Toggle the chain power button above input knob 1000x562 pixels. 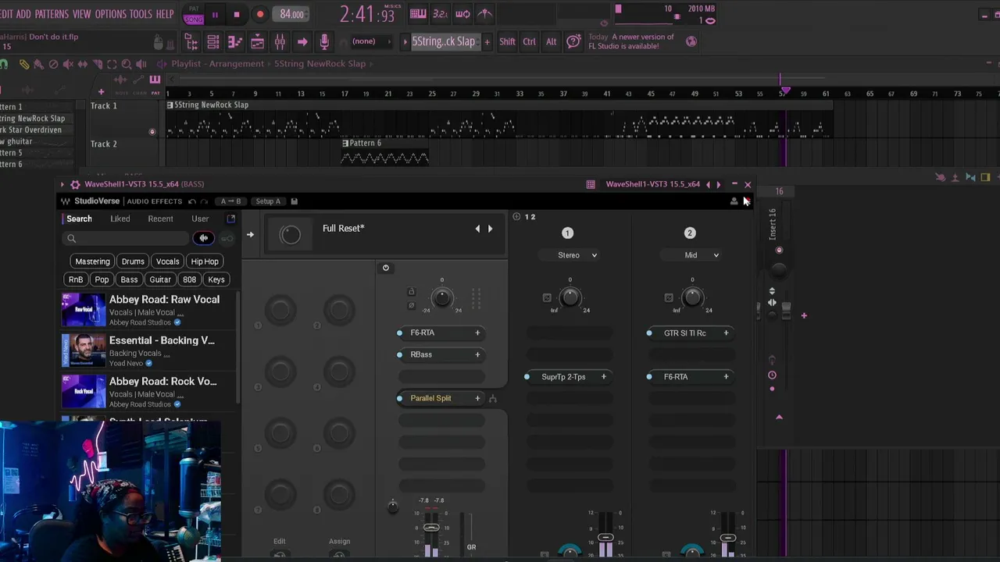pyautogui.click(x=385, y=268)
